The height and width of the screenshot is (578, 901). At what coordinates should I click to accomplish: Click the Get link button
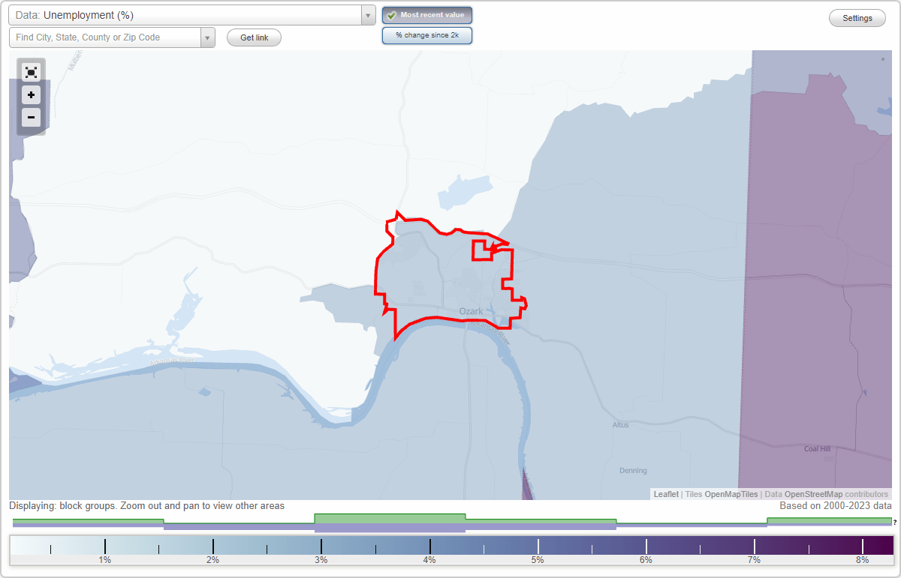[254, 37]
